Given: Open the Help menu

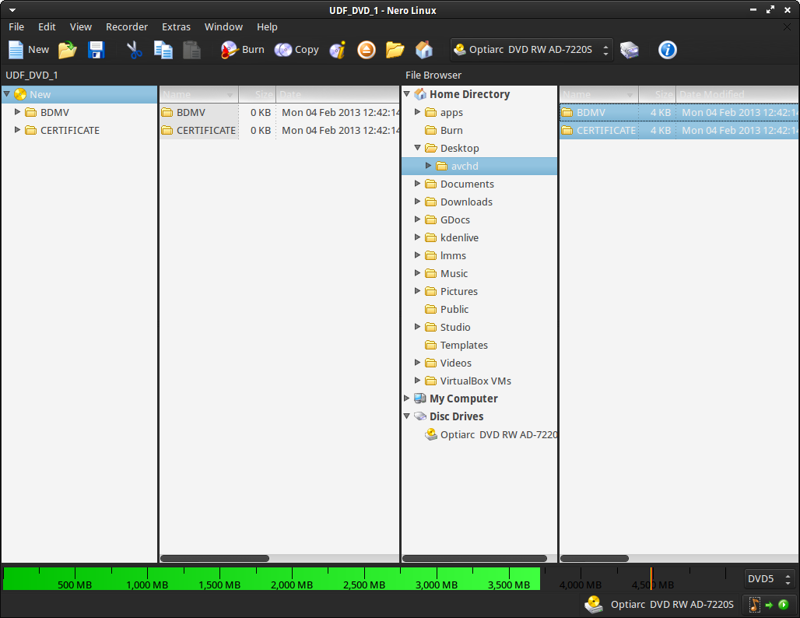Looking at the screenshot, I should pos(267,26).
